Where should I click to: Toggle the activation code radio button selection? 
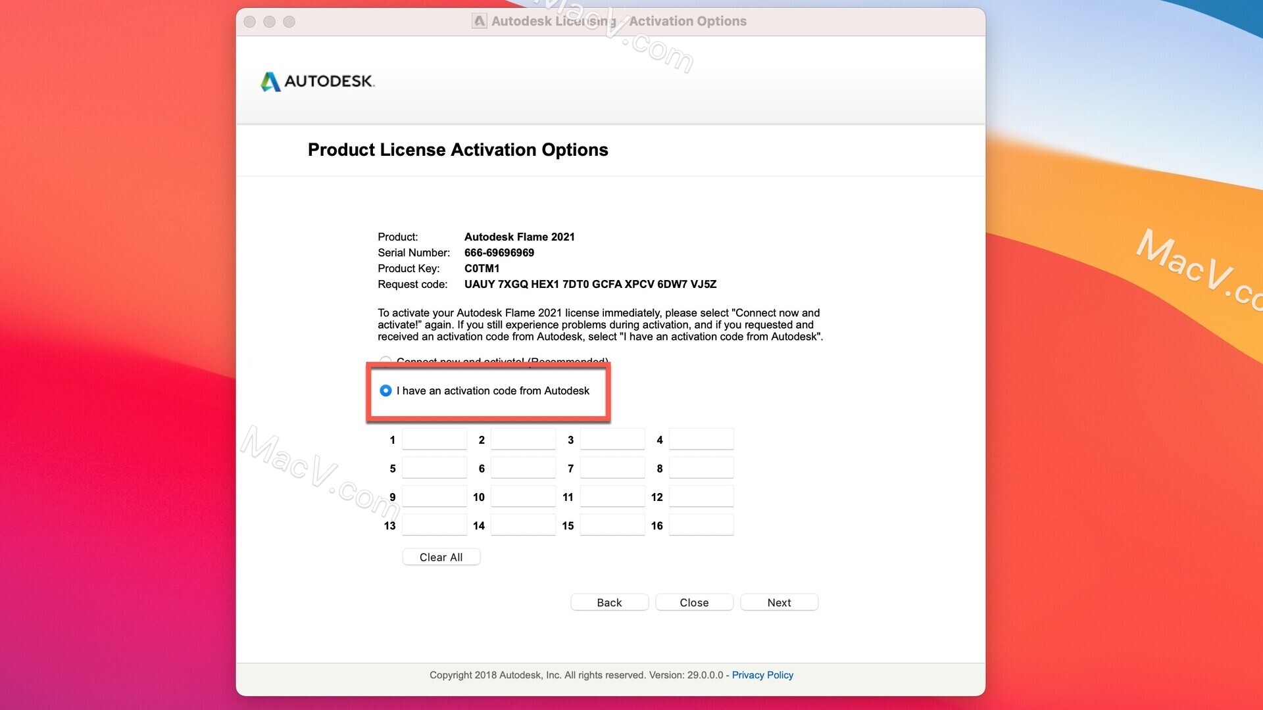386,390
